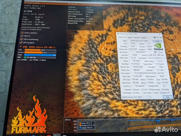Enable the PhysX checkbox

(x=153, y=93)
